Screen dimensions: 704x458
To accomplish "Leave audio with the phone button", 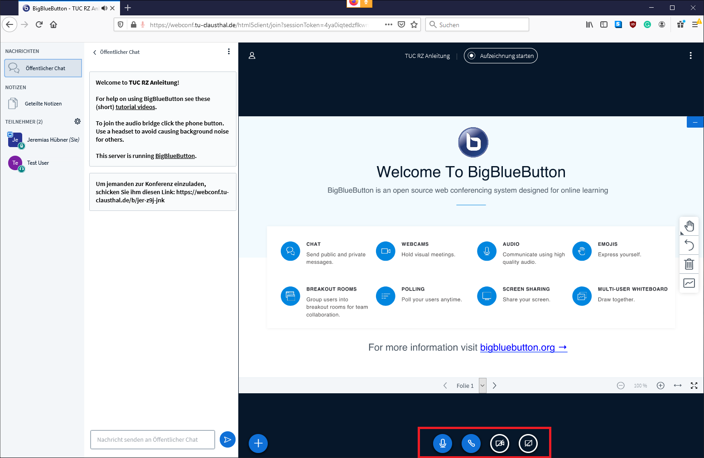I will click(471, 444).
